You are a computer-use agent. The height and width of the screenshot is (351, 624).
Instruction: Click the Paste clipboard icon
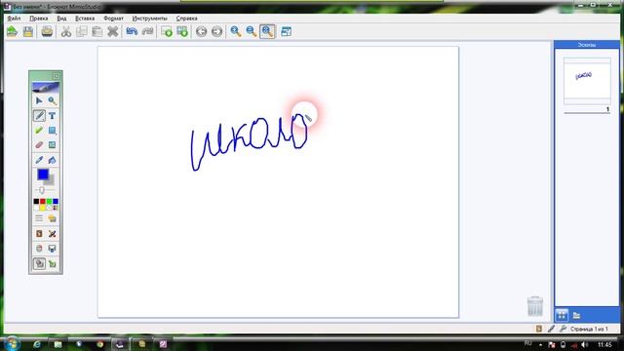97,31
